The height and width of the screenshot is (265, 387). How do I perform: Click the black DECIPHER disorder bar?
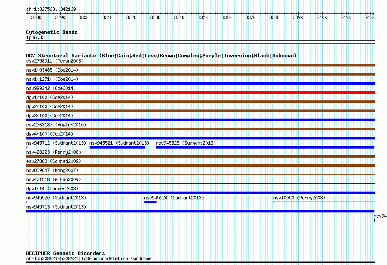(x=200, y=262)
